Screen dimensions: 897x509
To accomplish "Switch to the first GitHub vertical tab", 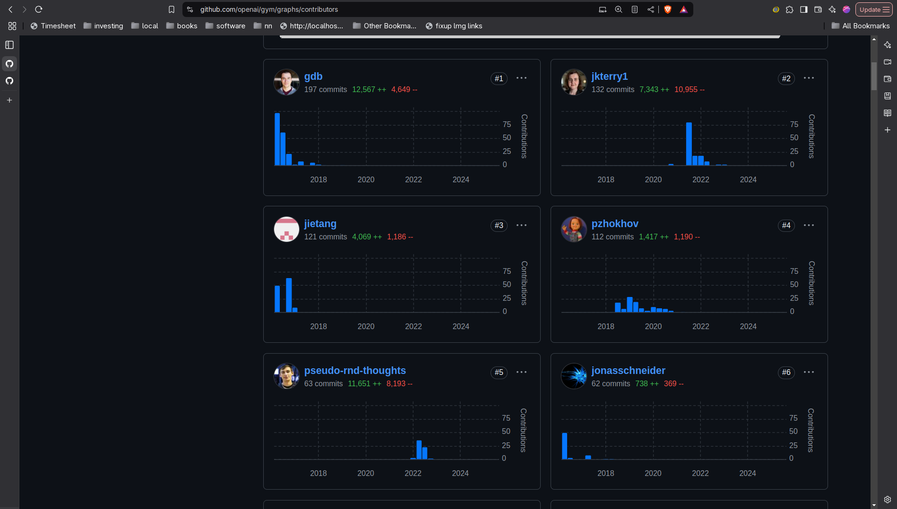I will click(9, 64).
